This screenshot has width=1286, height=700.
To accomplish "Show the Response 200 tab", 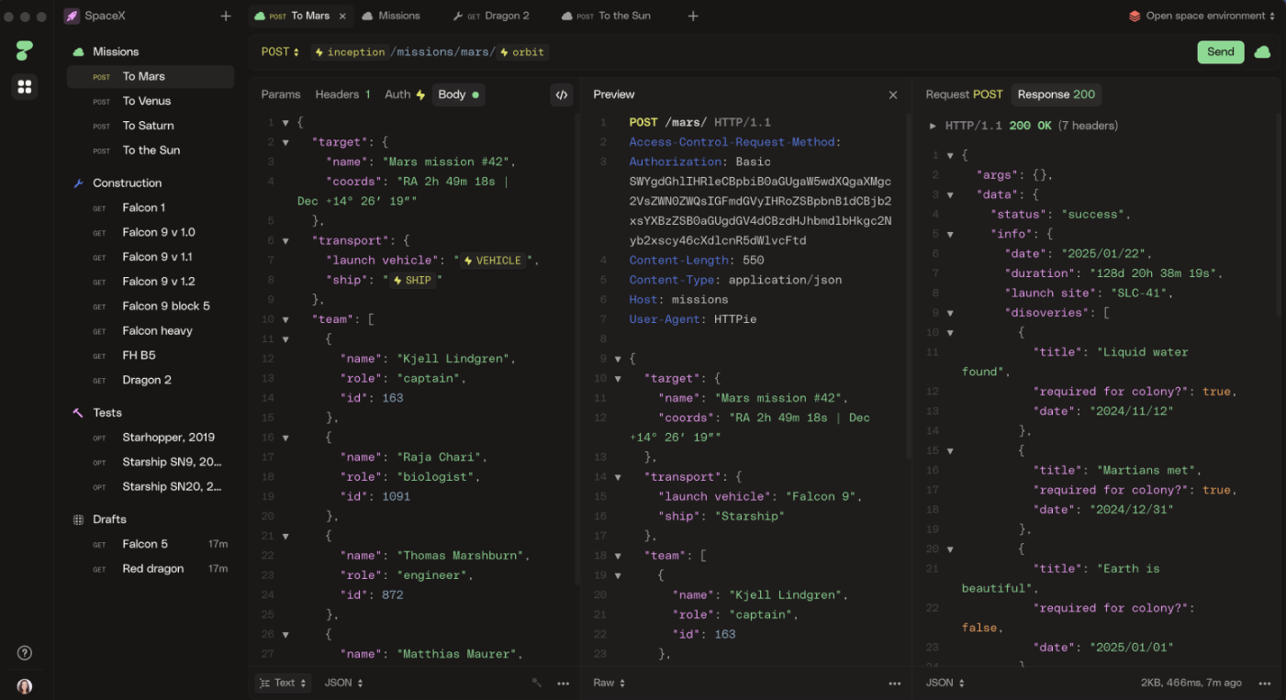I will point(1057,94).
